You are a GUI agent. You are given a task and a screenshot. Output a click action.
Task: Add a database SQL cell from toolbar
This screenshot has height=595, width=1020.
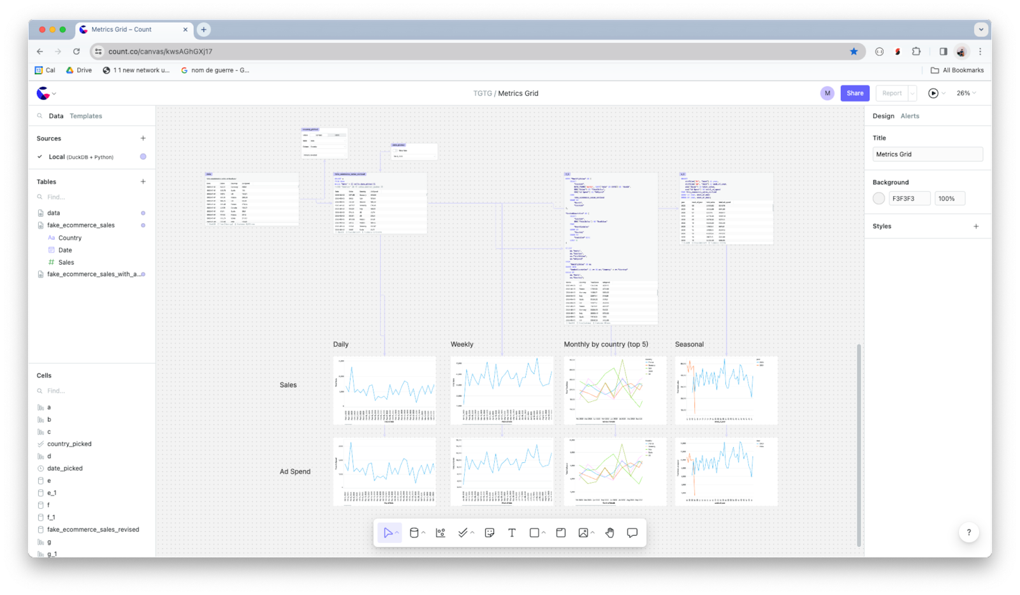(x=414, y=533)
